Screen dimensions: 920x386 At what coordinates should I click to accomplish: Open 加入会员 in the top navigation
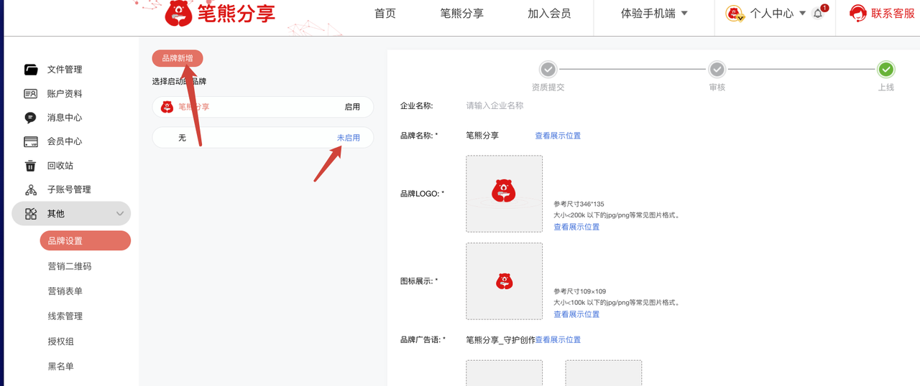[549, 13]
